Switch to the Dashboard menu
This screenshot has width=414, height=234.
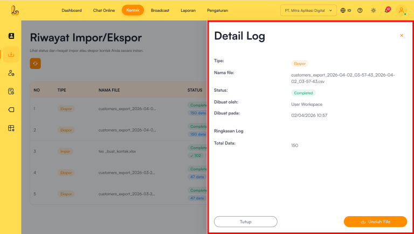pyautogui.click(x=72, y=10)
